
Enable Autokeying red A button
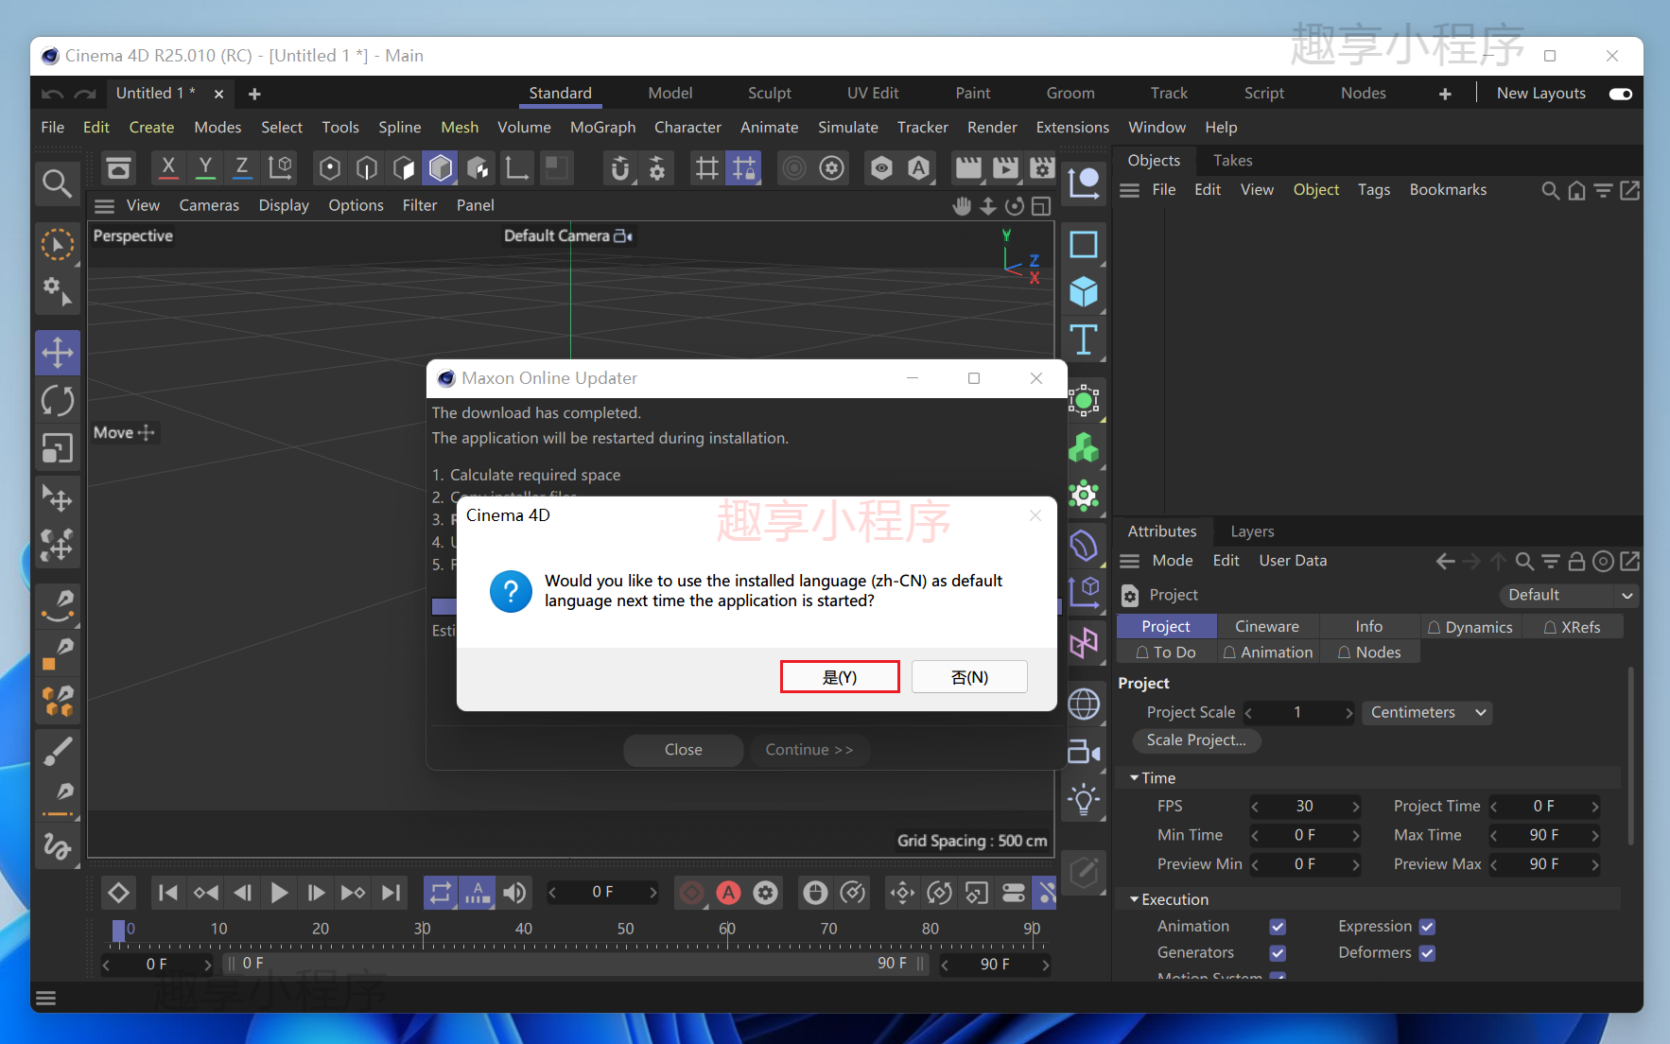click(x=729, y=893)
